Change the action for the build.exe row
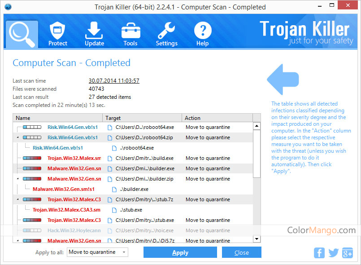The height and width of the screenshot is (265, 361). coord(208,158)
